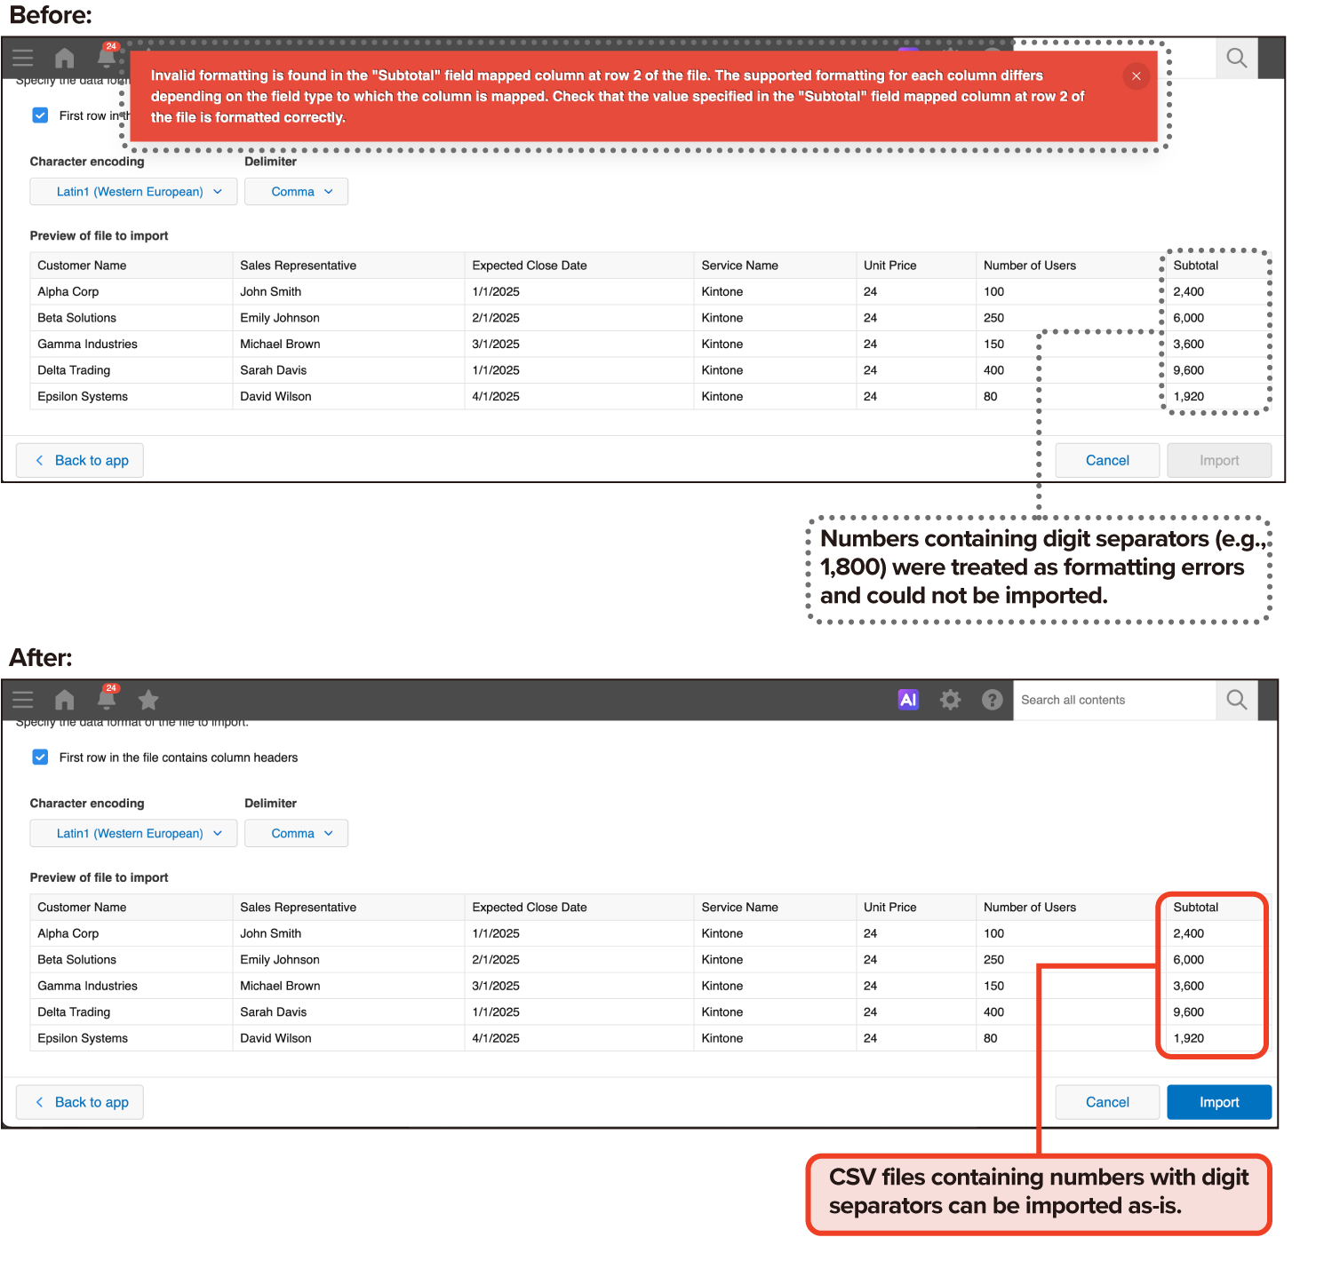Viewport: 1324px width, 1261px height.
Task: Open the Latin1 encoding dropdown in Before screenshot
Action: click(133, 192)
